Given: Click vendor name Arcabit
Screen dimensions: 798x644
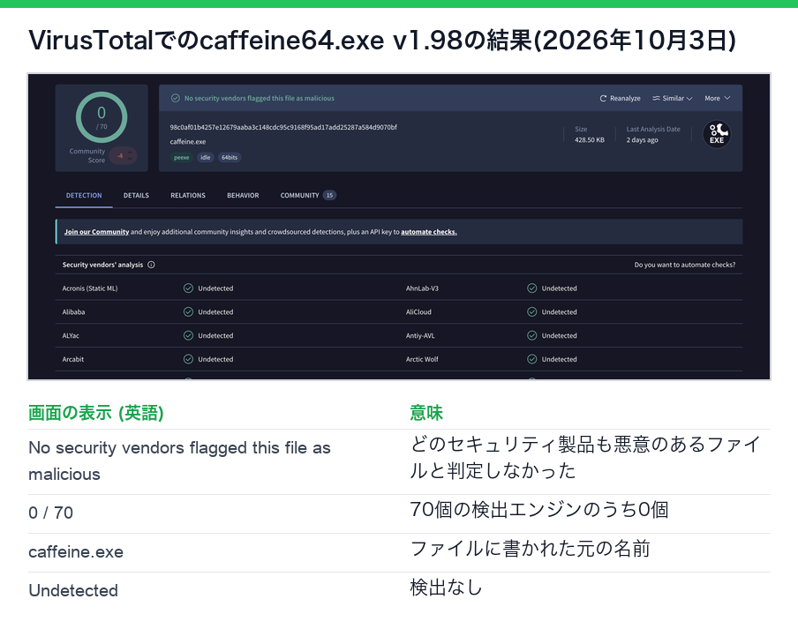Looking at the screenshot, I should (72, 359).
